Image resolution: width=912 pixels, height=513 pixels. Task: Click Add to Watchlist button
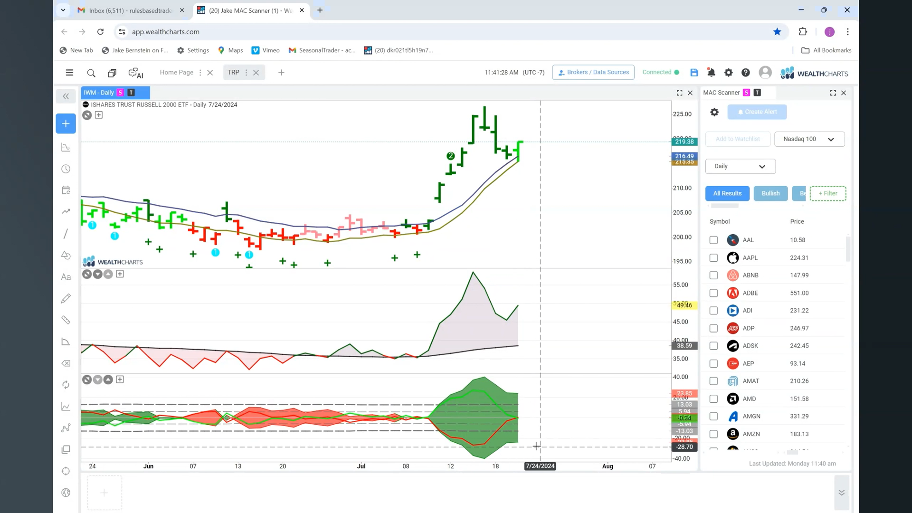click(737, 139)
